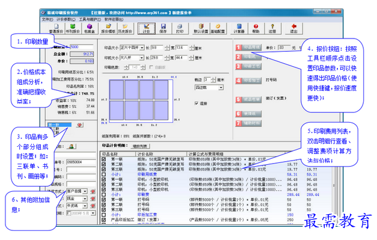Print using the 打印 icon

coord(180,28)
